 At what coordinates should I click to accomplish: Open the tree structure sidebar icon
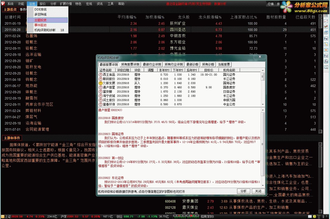pyautogui.click(x=326, y=44)
